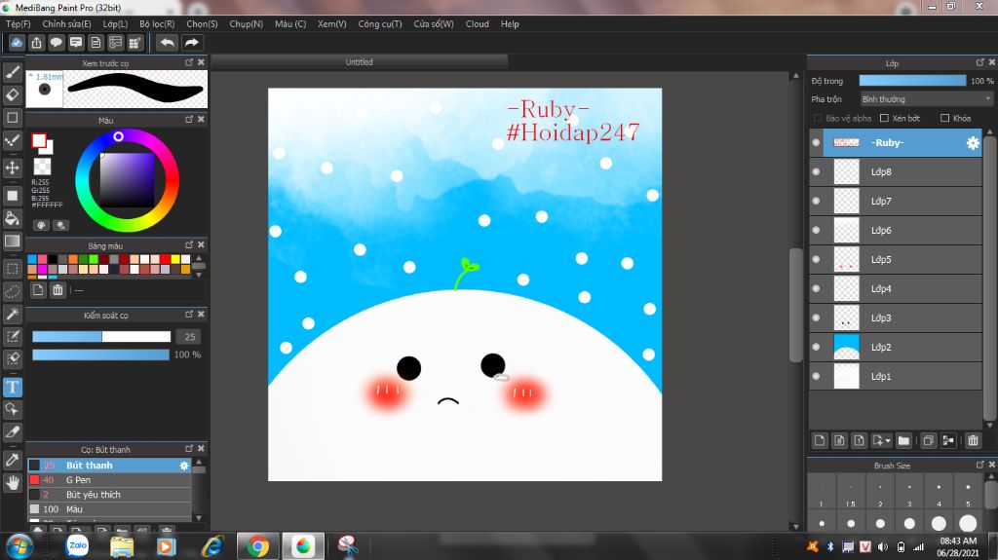Open the Công cụ(T) menu
The image size is (998, 560).
[380, 24]
